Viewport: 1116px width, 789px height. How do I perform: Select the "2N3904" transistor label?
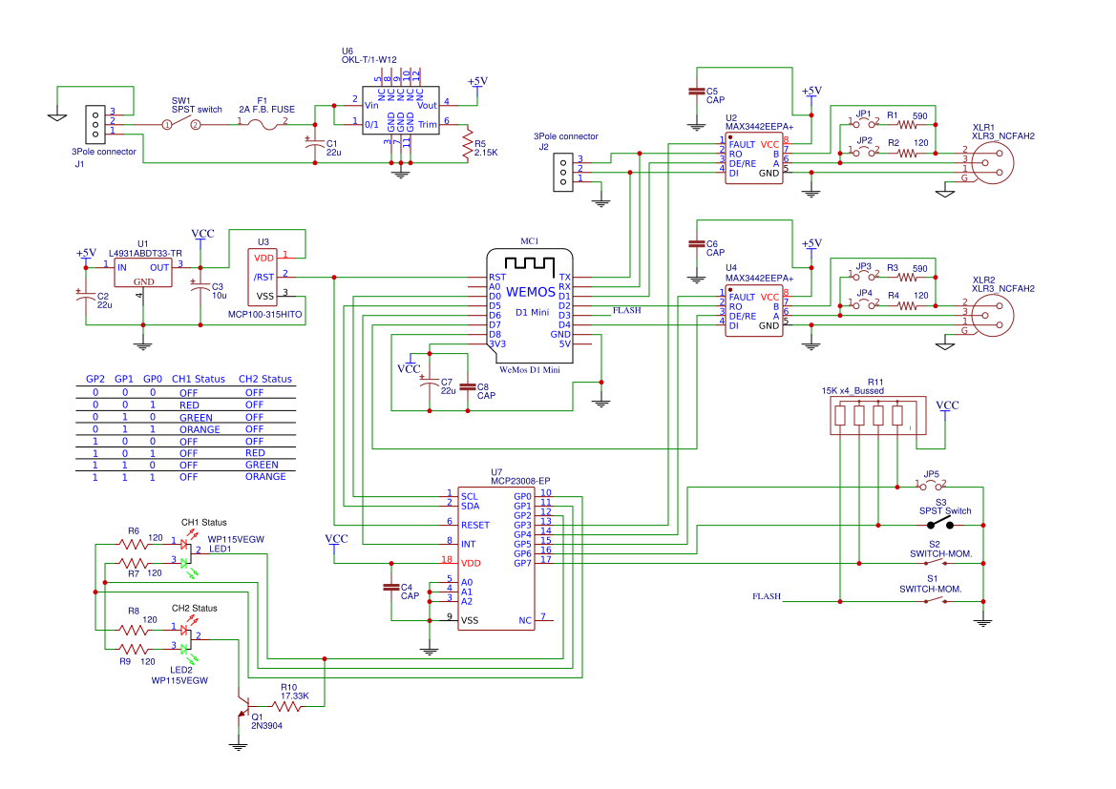tap(267, 726)
